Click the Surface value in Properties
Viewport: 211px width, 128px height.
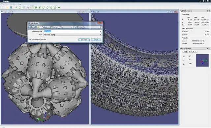[198, 43]
